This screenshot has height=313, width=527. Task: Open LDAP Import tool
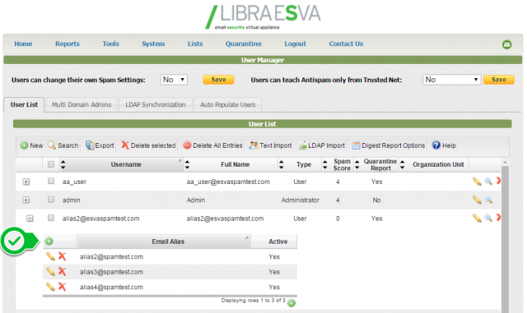[322, 145]
